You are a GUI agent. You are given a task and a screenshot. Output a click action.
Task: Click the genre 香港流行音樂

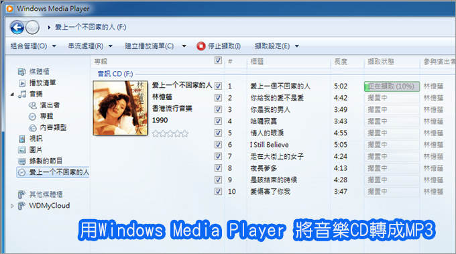point(172,109)
